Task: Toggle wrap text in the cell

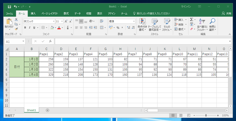Action: (102, 21)
